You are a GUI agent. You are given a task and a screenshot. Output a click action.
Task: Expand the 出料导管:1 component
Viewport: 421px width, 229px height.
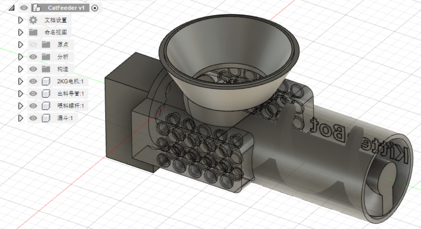(x=20, y=93)
